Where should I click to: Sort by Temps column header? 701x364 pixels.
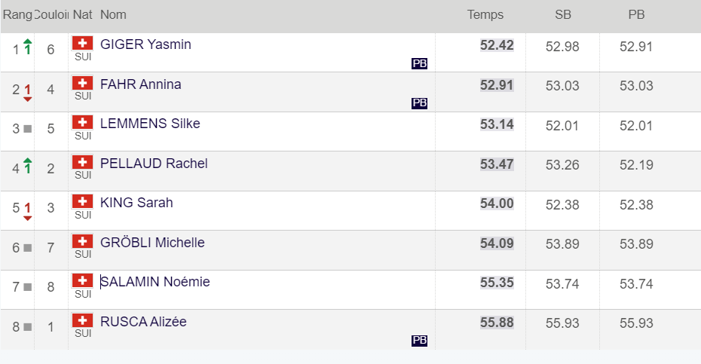coord(485,14)
